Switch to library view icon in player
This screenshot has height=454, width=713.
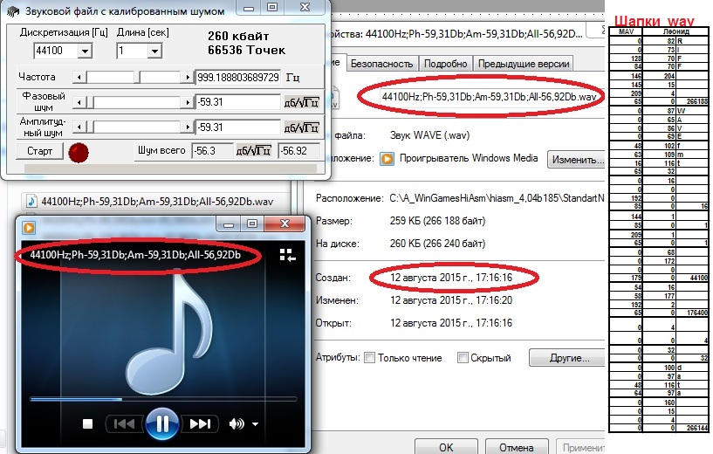[x=287, y=255]
